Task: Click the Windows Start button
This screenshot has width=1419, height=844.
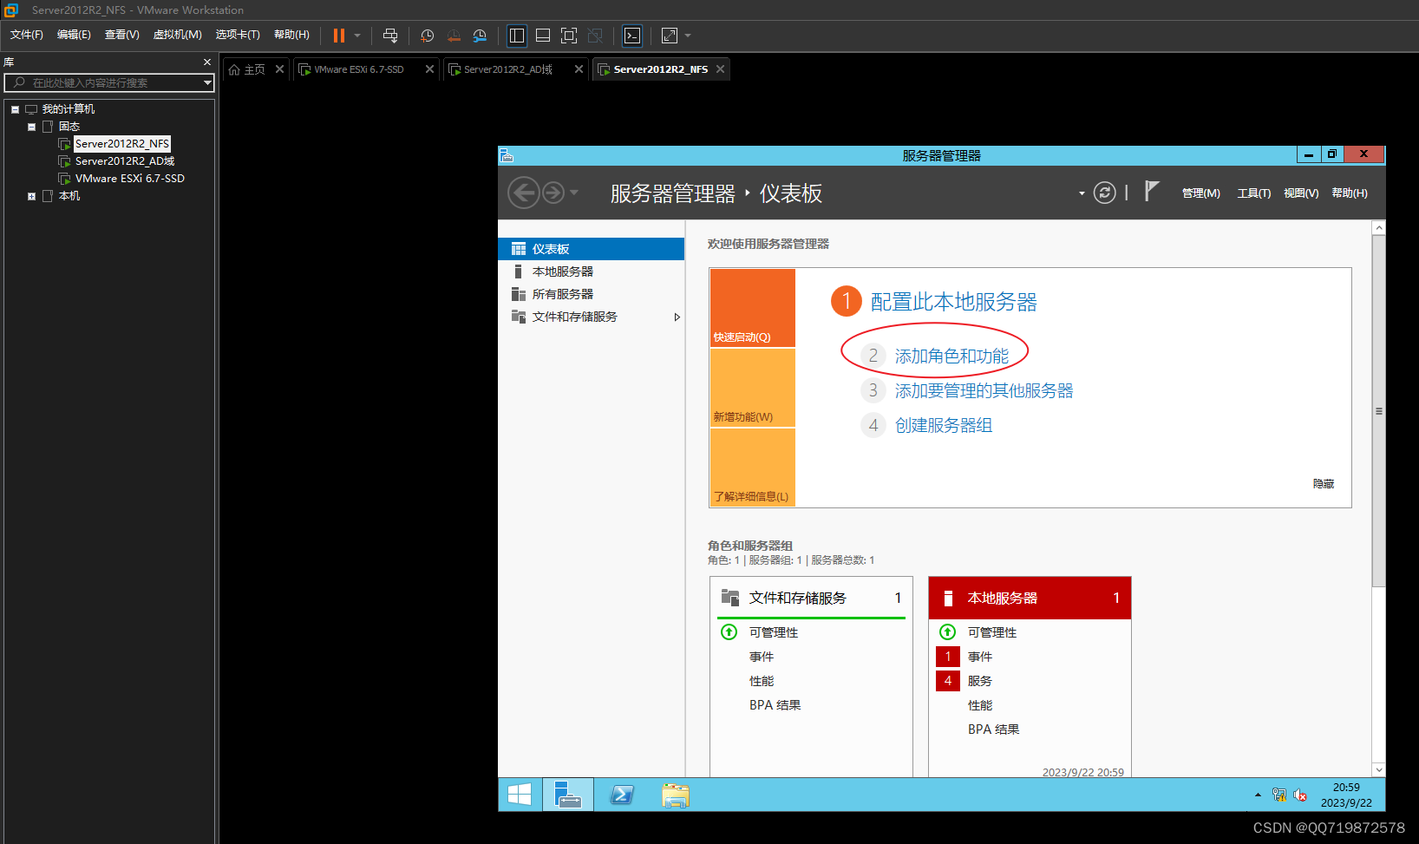Action: (520, 795)
